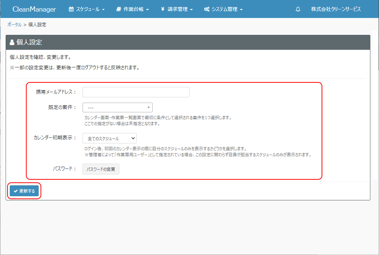Click the book icon beside 作業台帳

119,9
